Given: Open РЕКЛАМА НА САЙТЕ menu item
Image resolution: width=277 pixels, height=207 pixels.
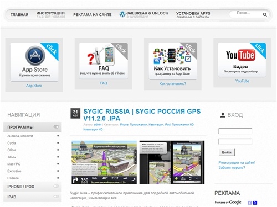Looking at the screenshot, I should (93, 15).
